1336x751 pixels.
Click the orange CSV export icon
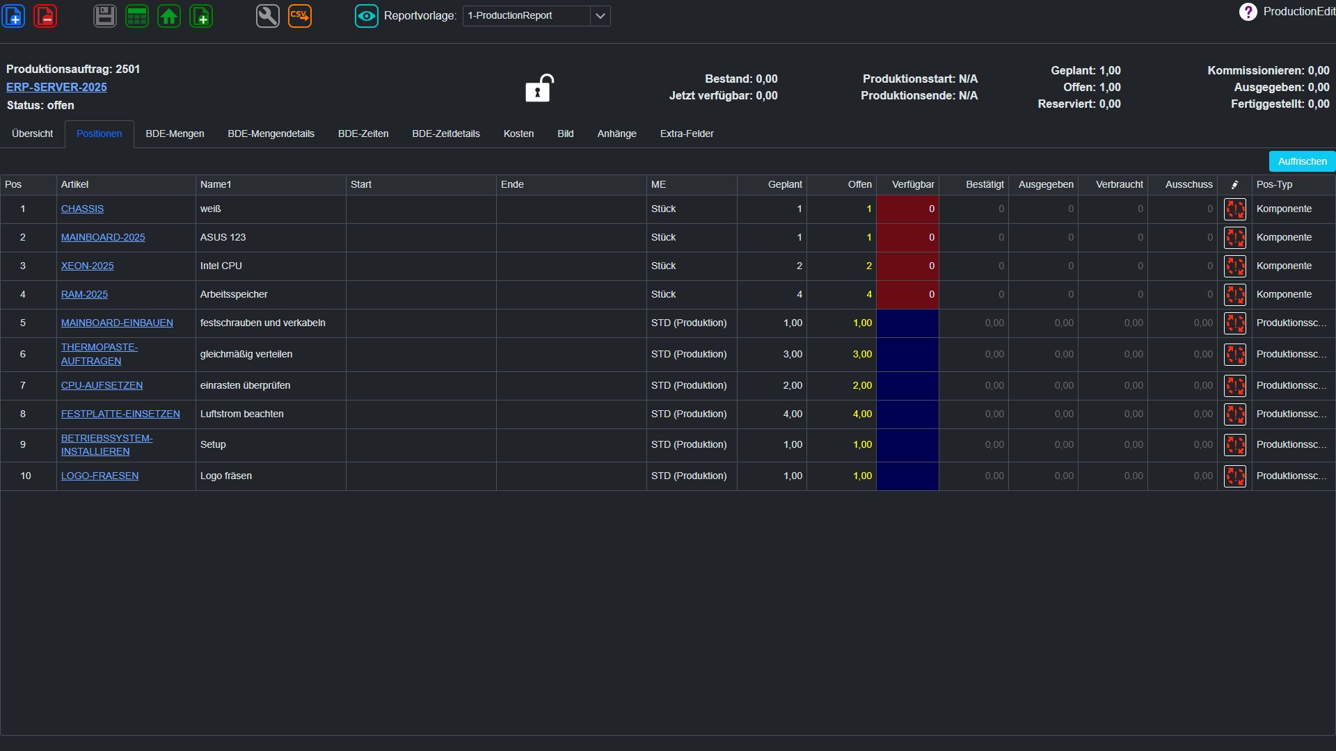[300, 15]
